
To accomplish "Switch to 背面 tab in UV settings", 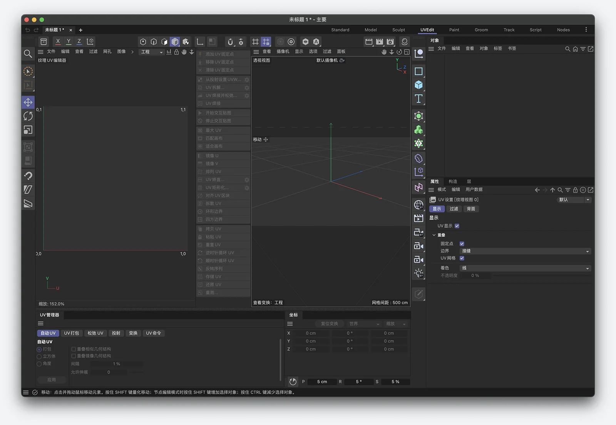I will 471,209.
